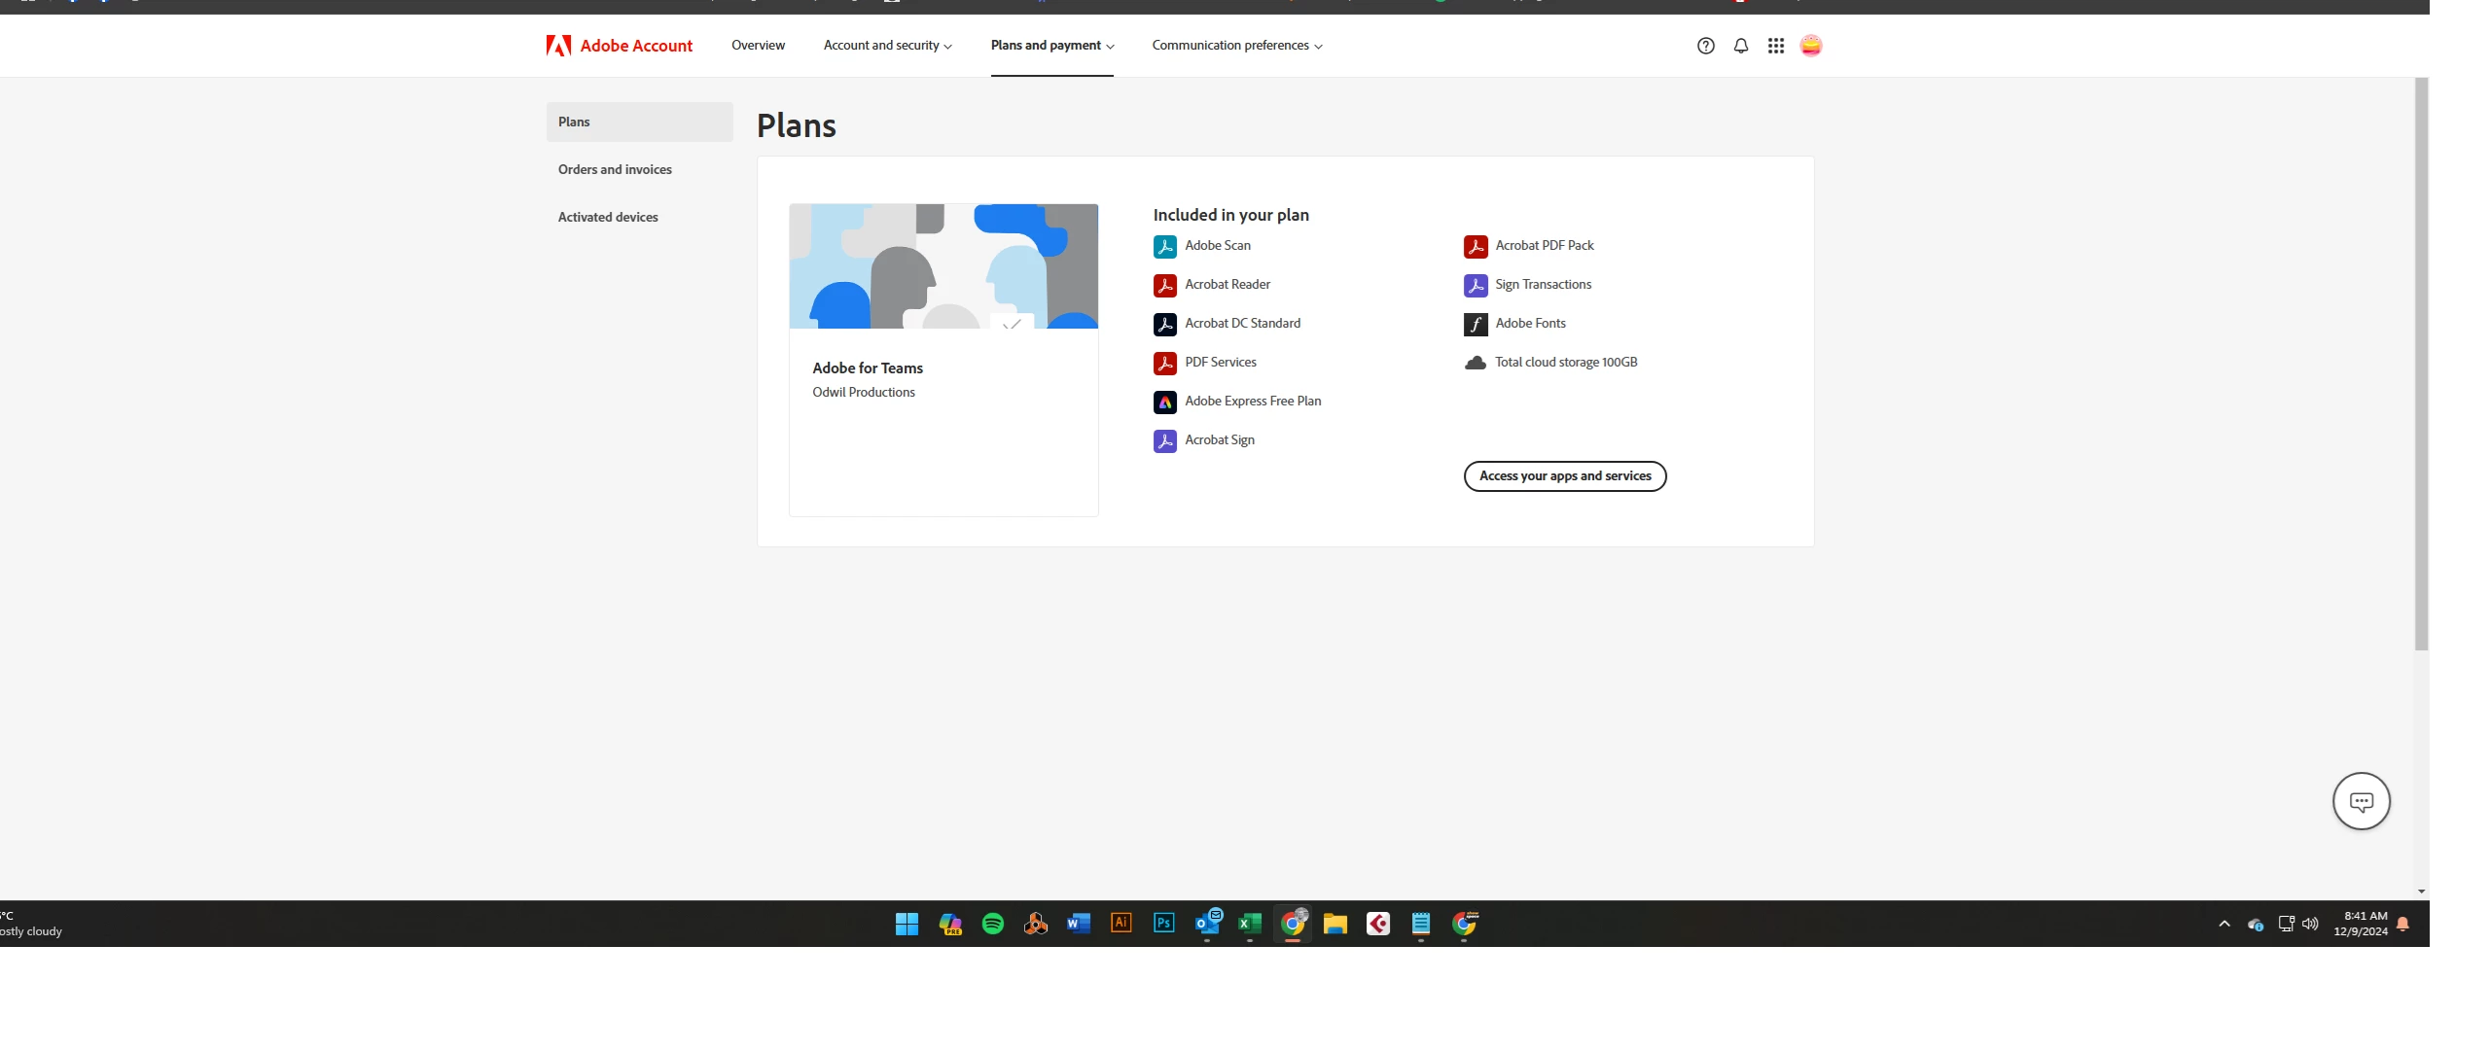Open Spotify from the taskbar
Image resolution: width=2490 pixels, height=1050 pixels.
[992, 924]
